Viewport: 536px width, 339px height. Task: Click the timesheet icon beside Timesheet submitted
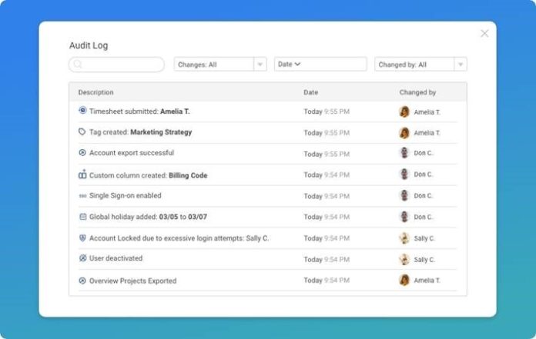tap(82, 110)
